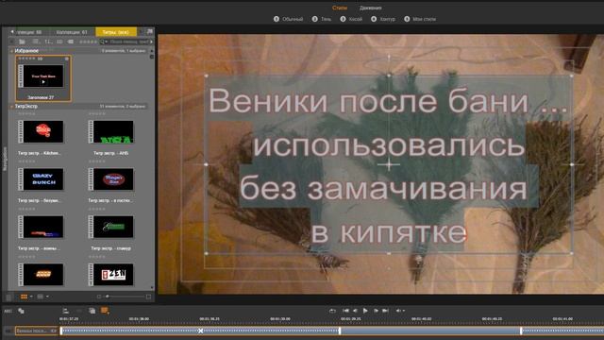This screenshot has height=340, width=604.
Task: Select the Заголовок 27 title thumbnail
Action: [x=43, y=78]
